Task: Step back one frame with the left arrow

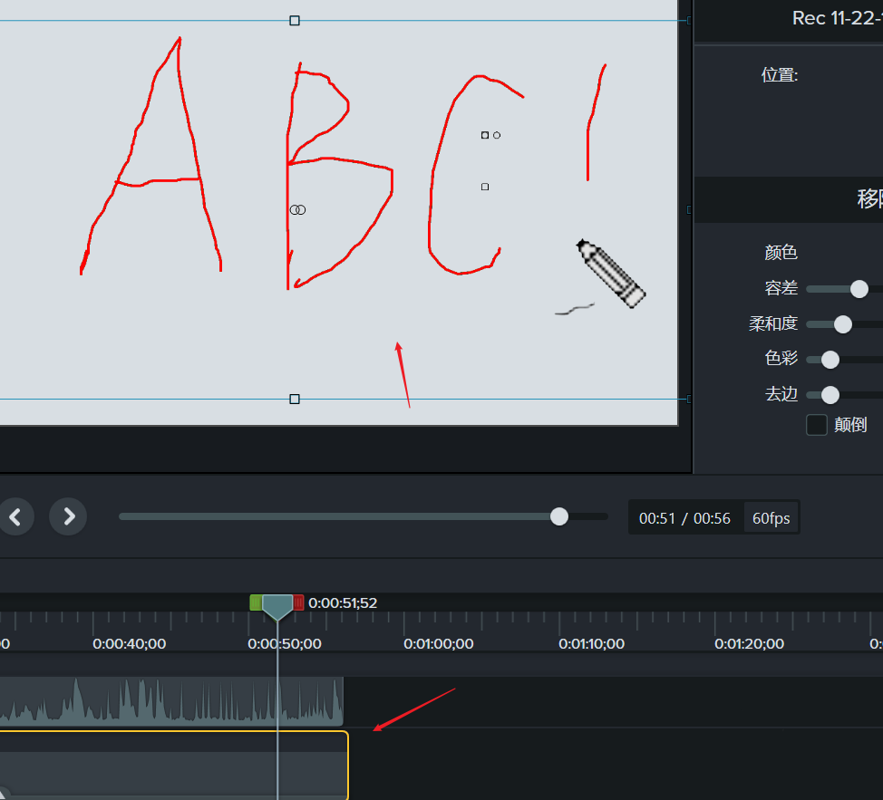Action: coord(16,516)
